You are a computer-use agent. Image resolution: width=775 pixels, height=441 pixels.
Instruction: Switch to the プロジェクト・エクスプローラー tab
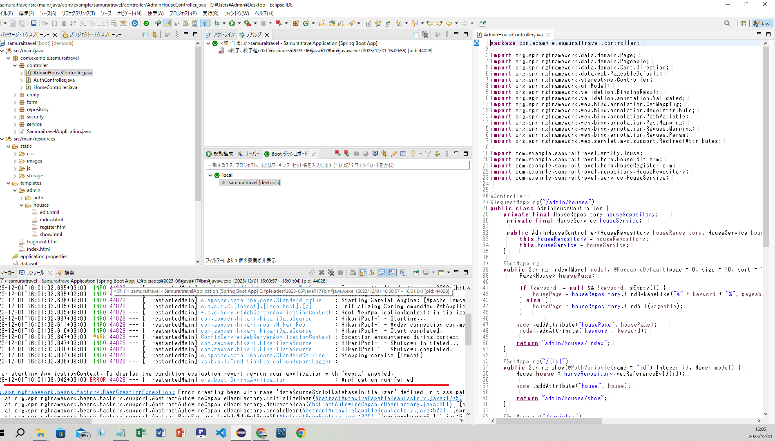pyautogui.click(x=92, y=35)
